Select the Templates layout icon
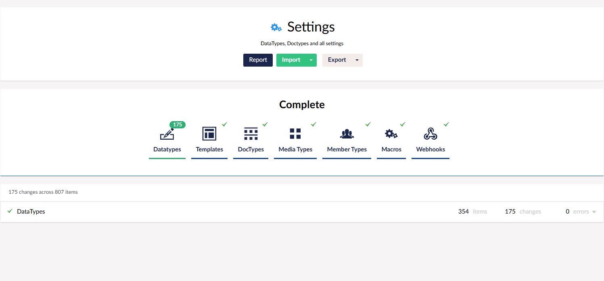 pos(209,134)
